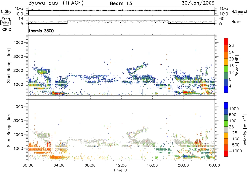This screenshot has width=248, height=172.
Task: Click the '12:00' time axis tick label
Action: [x=121, y=165]
